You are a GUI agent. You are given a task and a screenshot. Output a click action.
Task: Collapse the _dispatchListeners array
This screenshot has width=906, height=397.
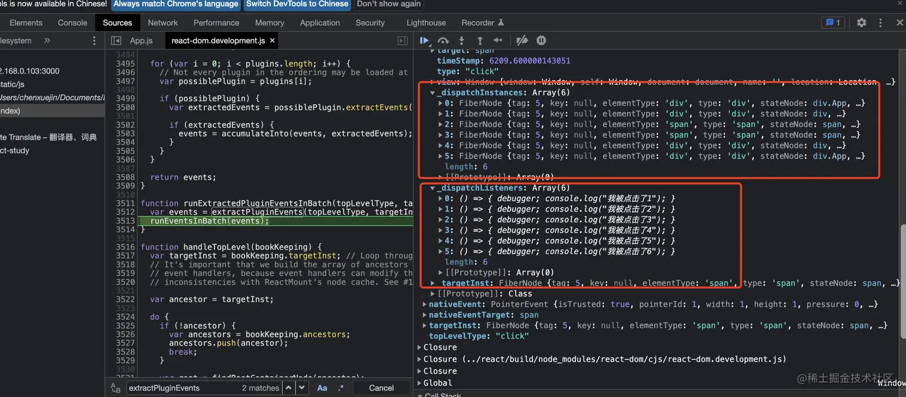[433, 188]
